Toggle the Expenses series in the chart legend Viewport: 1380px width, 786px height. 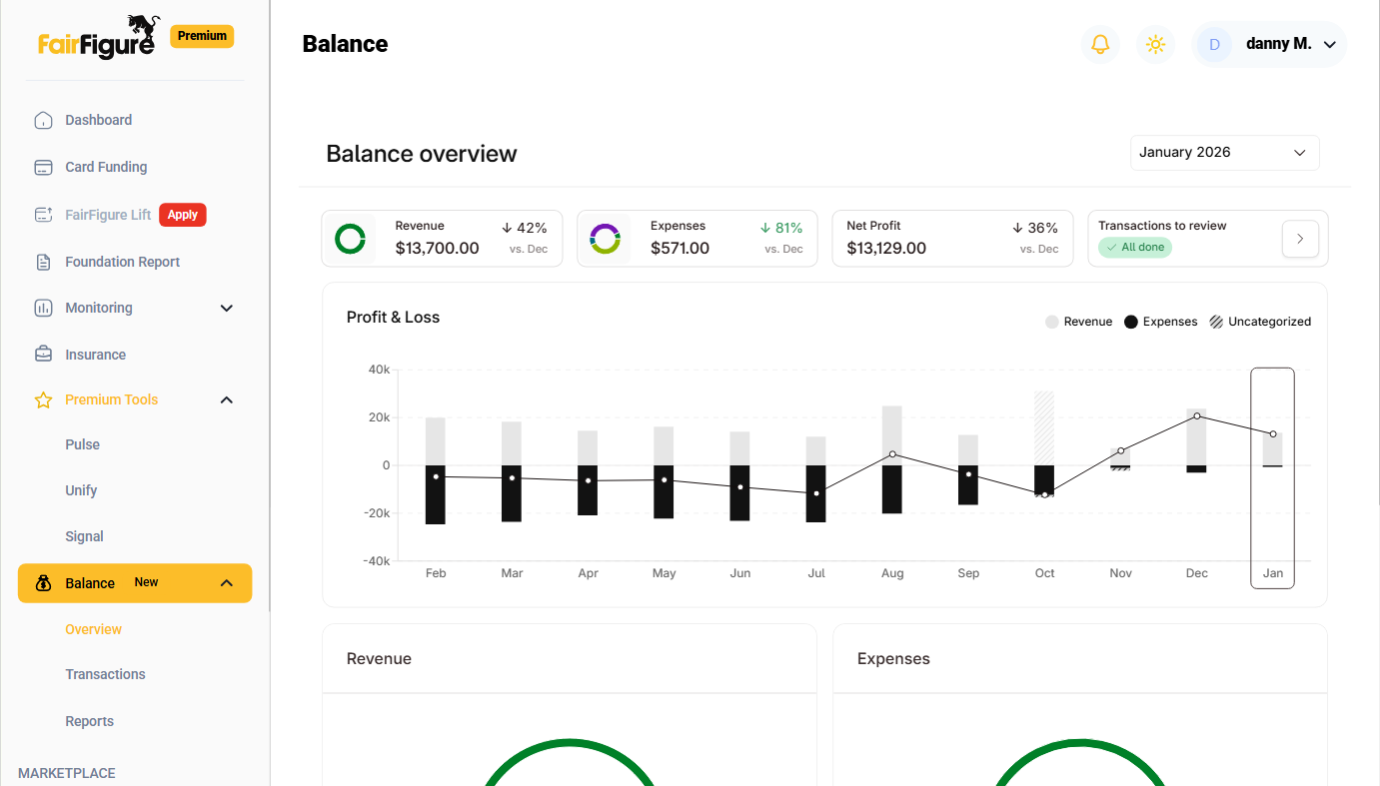click(1160, 321)
